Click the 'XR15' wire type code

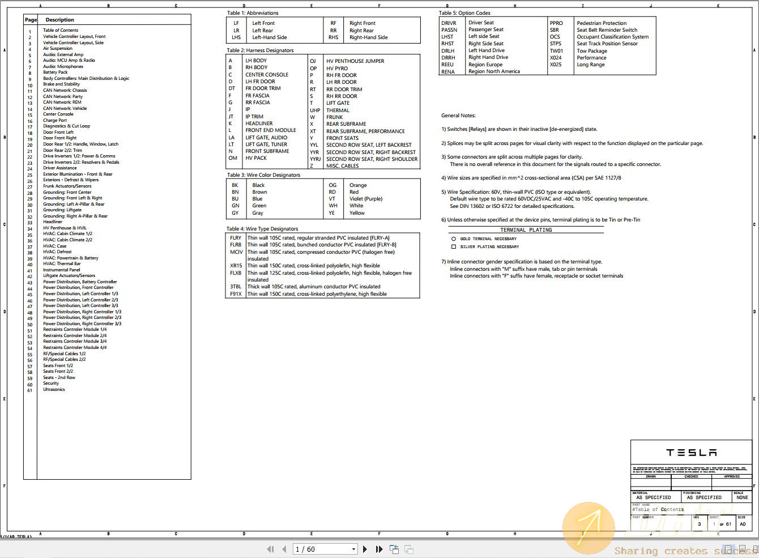click(236, 266)
